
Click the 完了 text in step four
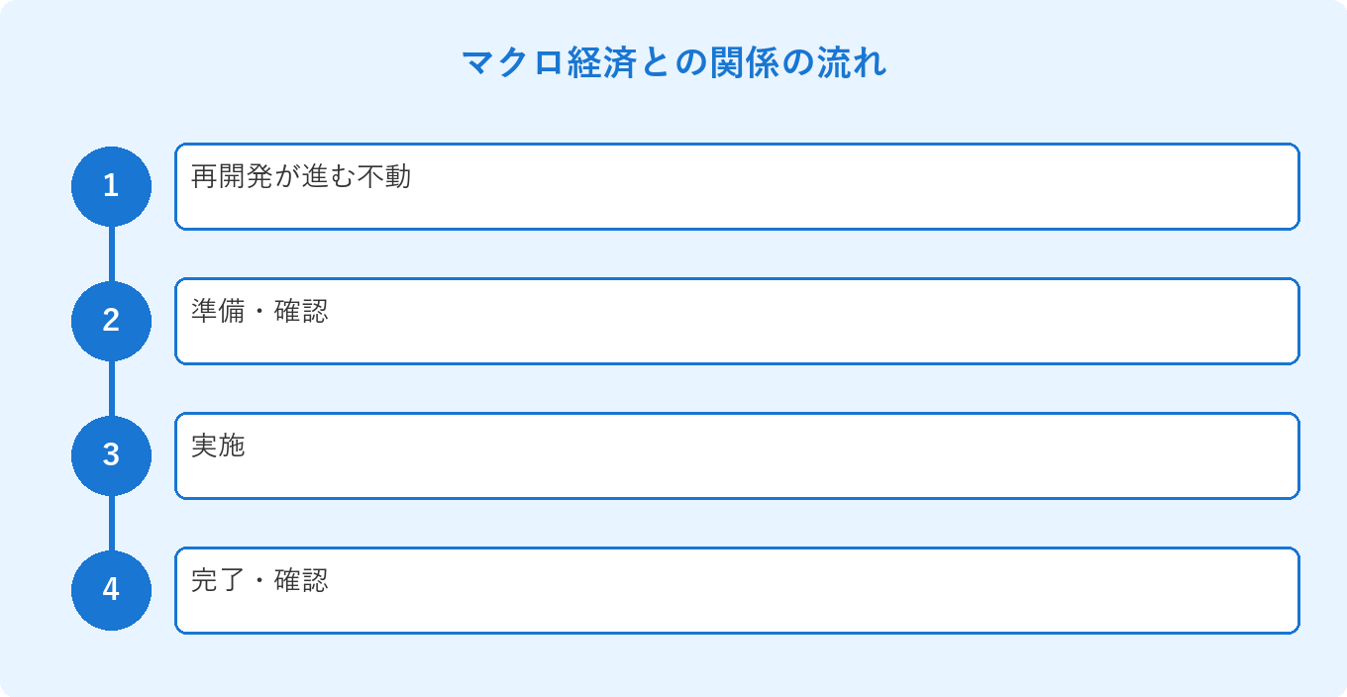coord(218,581)
